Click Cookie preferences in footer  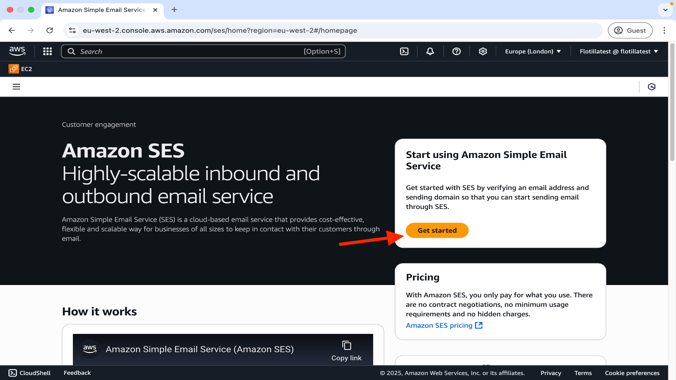(632, 373)
